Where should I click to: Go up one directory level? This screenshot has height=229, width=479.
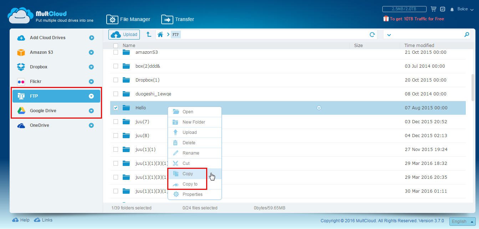coord(149,35)
